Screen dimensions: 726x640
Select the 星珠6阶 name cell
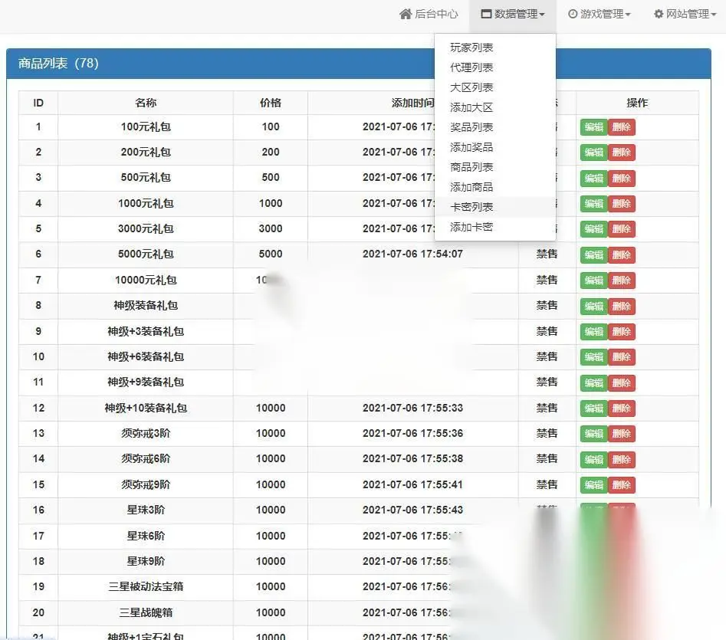coord(146,536)
